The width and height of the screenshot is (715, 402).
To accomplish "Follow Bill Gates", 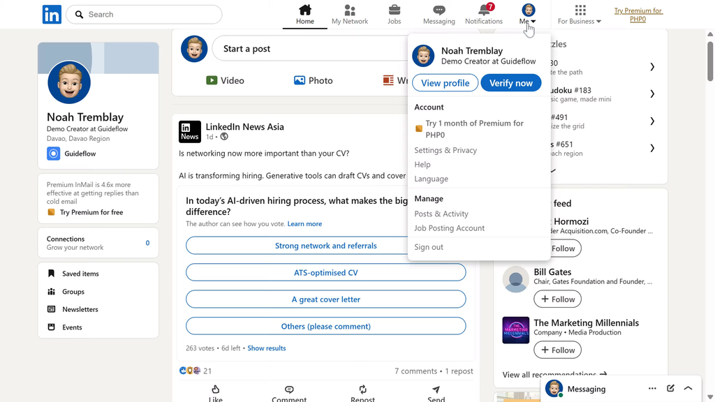I will click(x=558, y=299).
